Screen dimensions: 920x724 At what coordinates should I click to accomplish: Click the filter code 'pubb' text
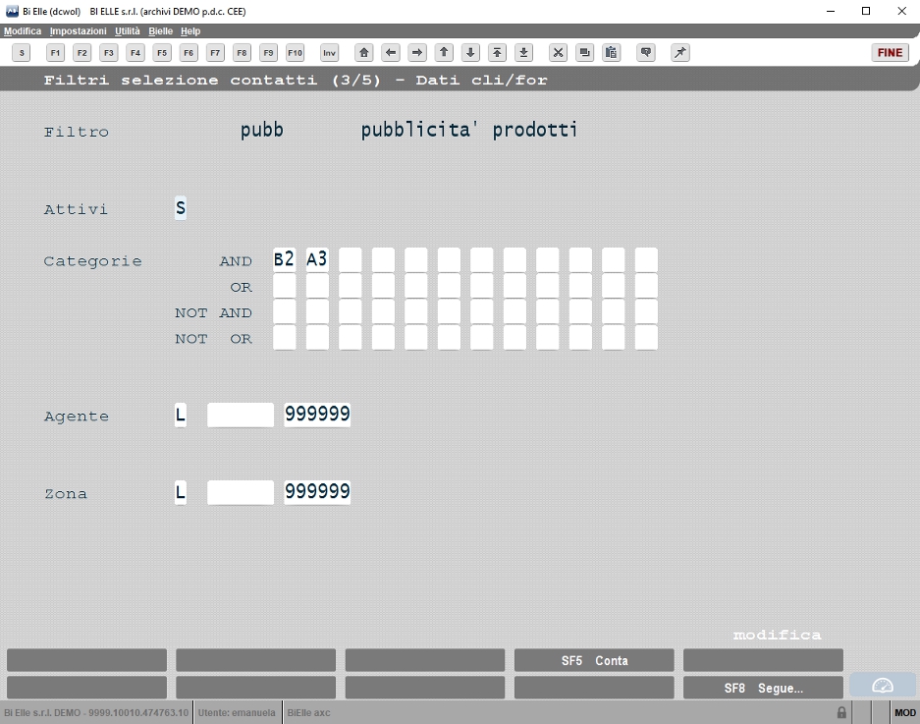(x=262, y=131)
